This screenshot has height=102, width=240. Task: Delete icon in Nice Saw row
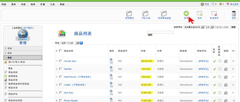[226, 93]
